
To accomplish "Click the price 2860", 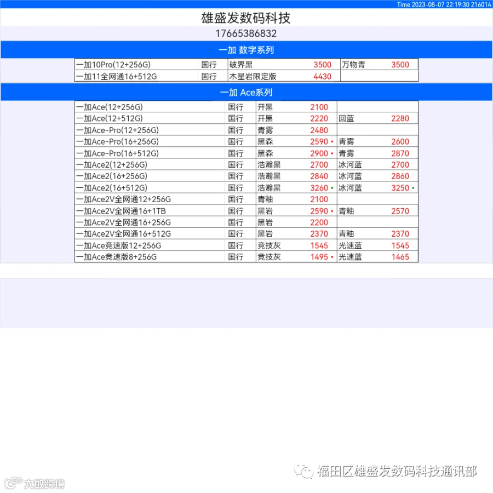I will pos(400,176).
